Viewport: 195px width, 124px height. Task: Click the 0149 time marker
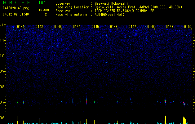[170, 27]
